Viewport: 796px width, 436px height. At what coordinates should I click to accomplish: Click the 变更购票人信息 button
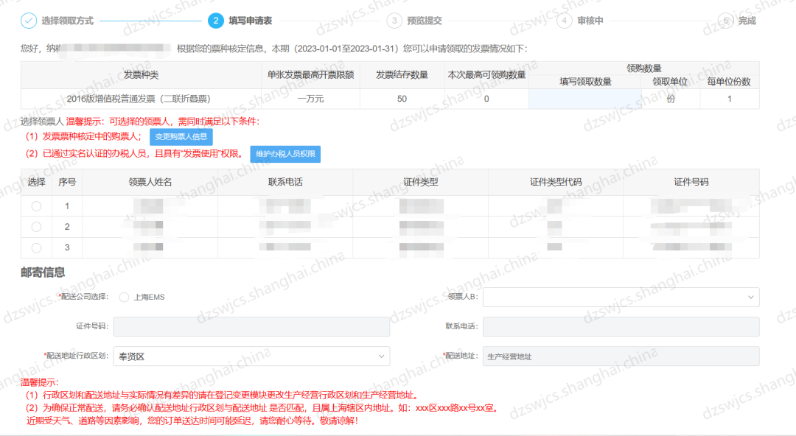click(x=181, y=136)
